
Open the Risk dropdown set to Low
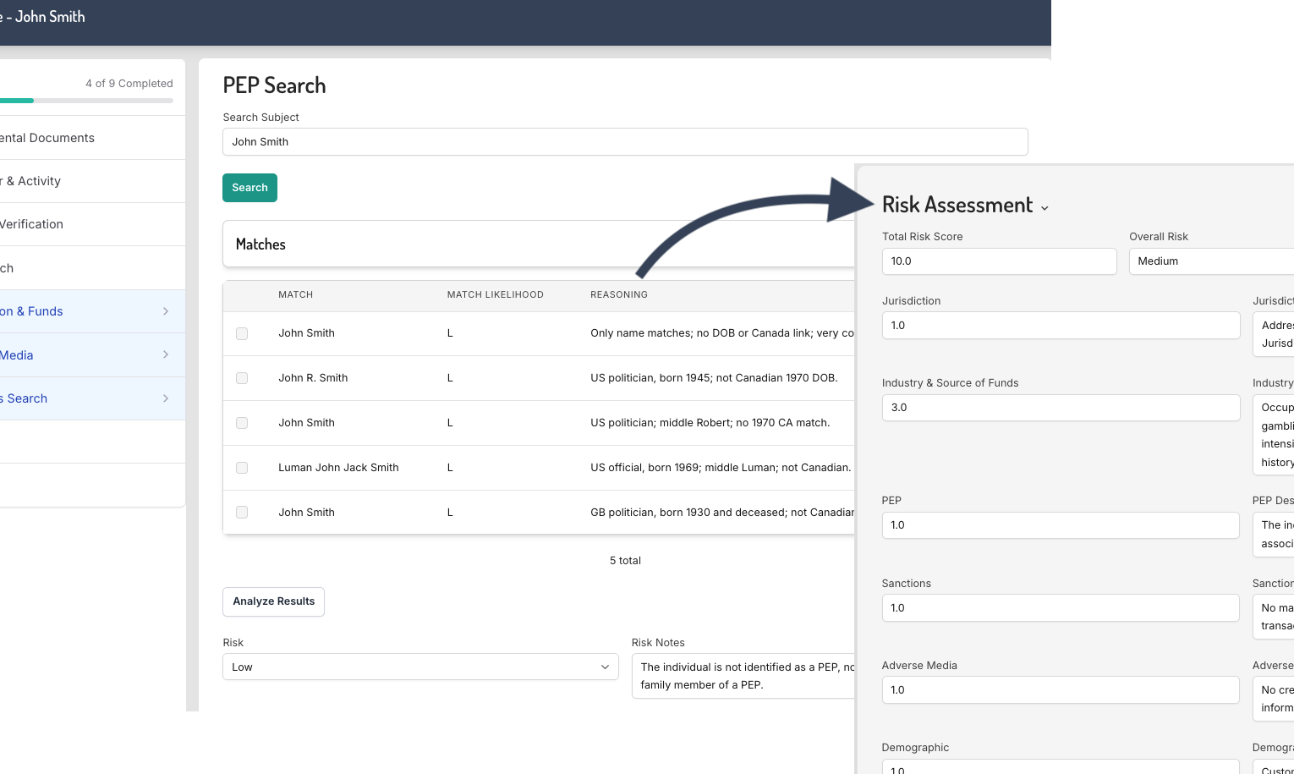click(x=419, y=667)
